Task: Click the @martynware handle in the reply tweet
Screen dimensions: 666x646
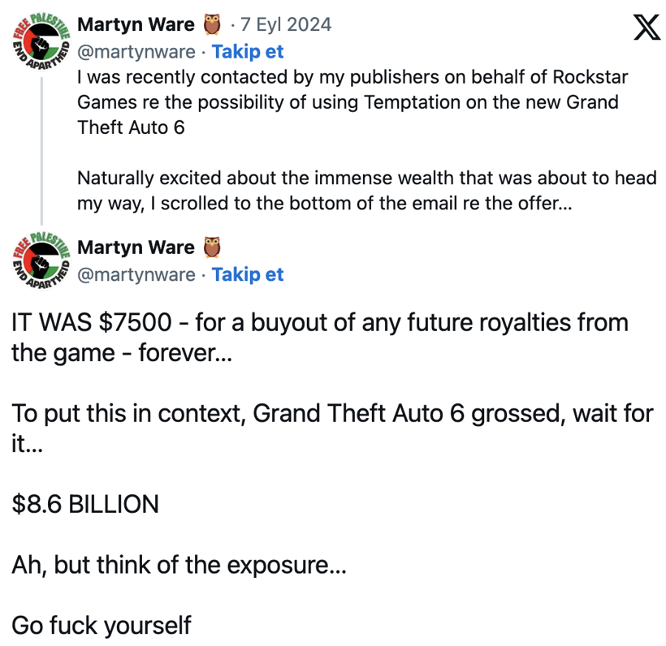Action: (136, 274)
